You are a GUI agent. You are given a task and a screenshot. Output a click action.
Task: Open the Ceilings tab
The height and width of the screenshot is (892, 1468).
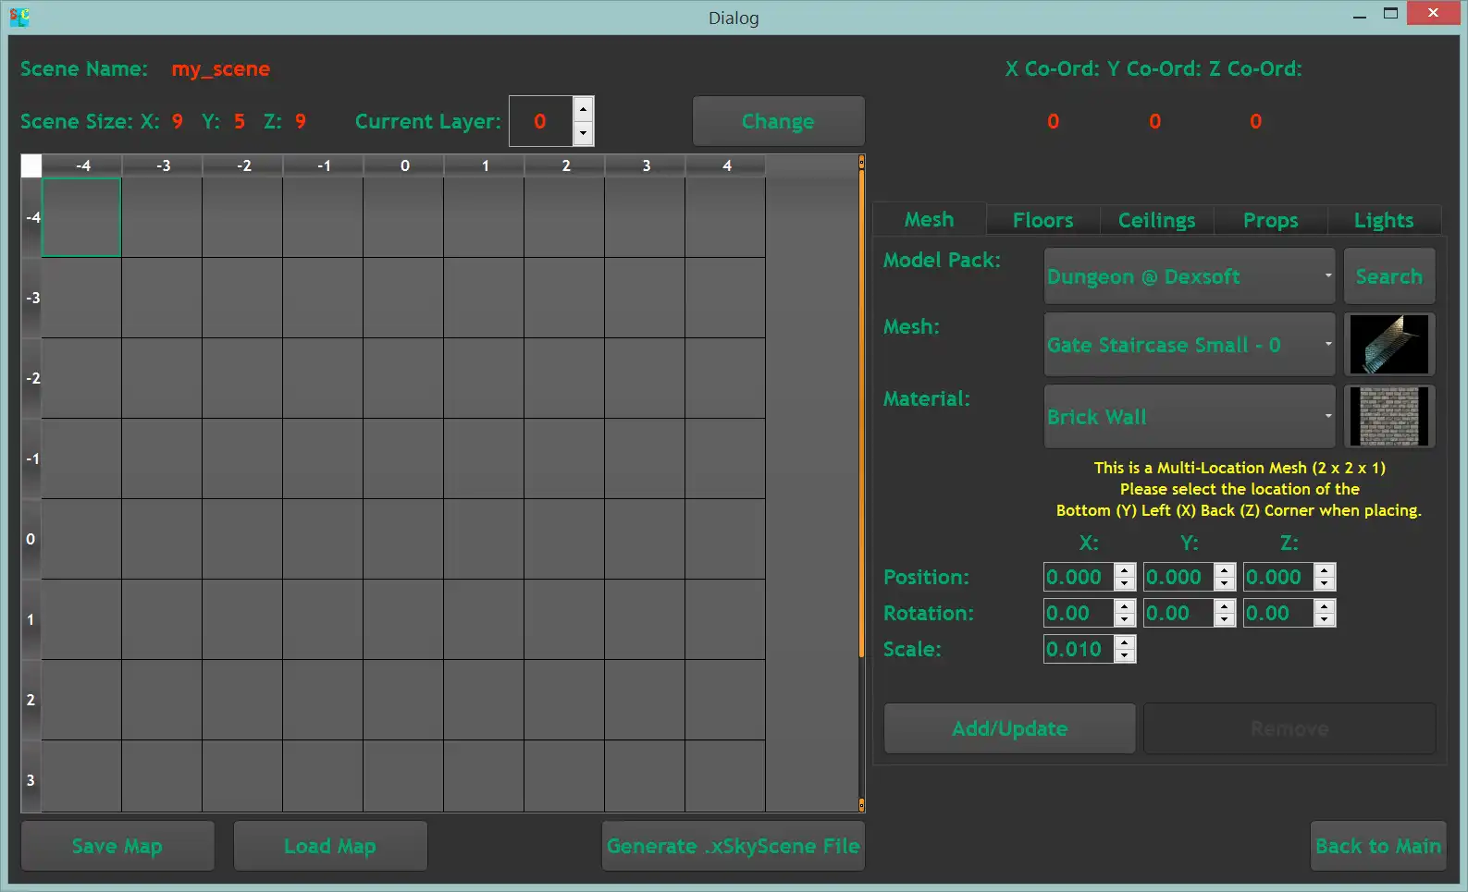(x=1156, y=220)
